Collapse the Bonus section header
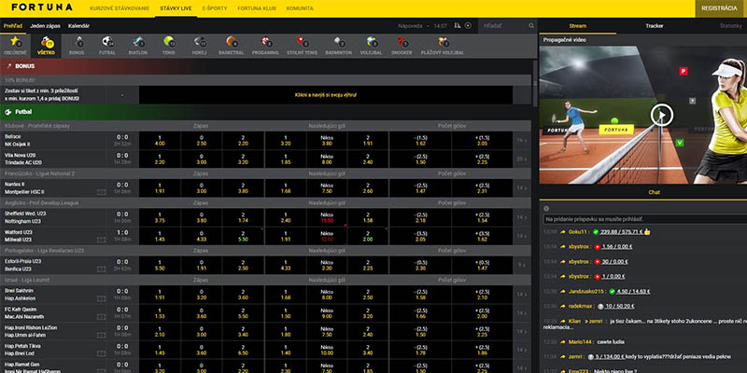This screenshot has width=747, height=373. click(265, 66)
